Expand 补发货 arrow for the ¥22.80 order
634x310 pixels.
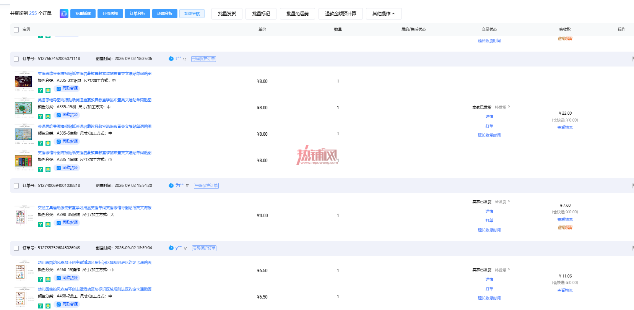point(509,107)
